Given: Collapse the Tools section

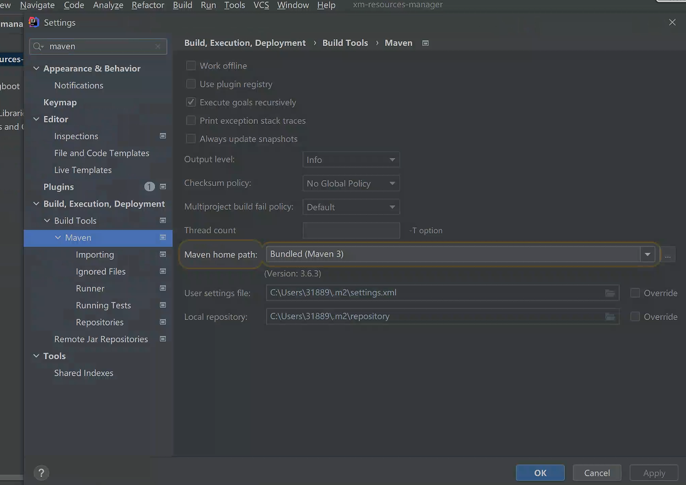Looking at the screenshot, I should point(37,355).
